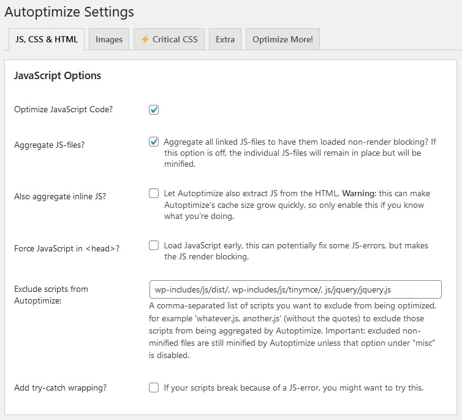Image resolution: width=462 pixels, height=420 pixels.
Task: Click the Exclude scripts from Autoptimize label
Action: [x=51, y=295]
